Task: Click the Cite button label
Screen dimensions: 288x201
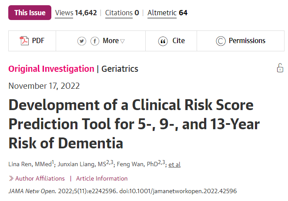Action: pos(178,41)
